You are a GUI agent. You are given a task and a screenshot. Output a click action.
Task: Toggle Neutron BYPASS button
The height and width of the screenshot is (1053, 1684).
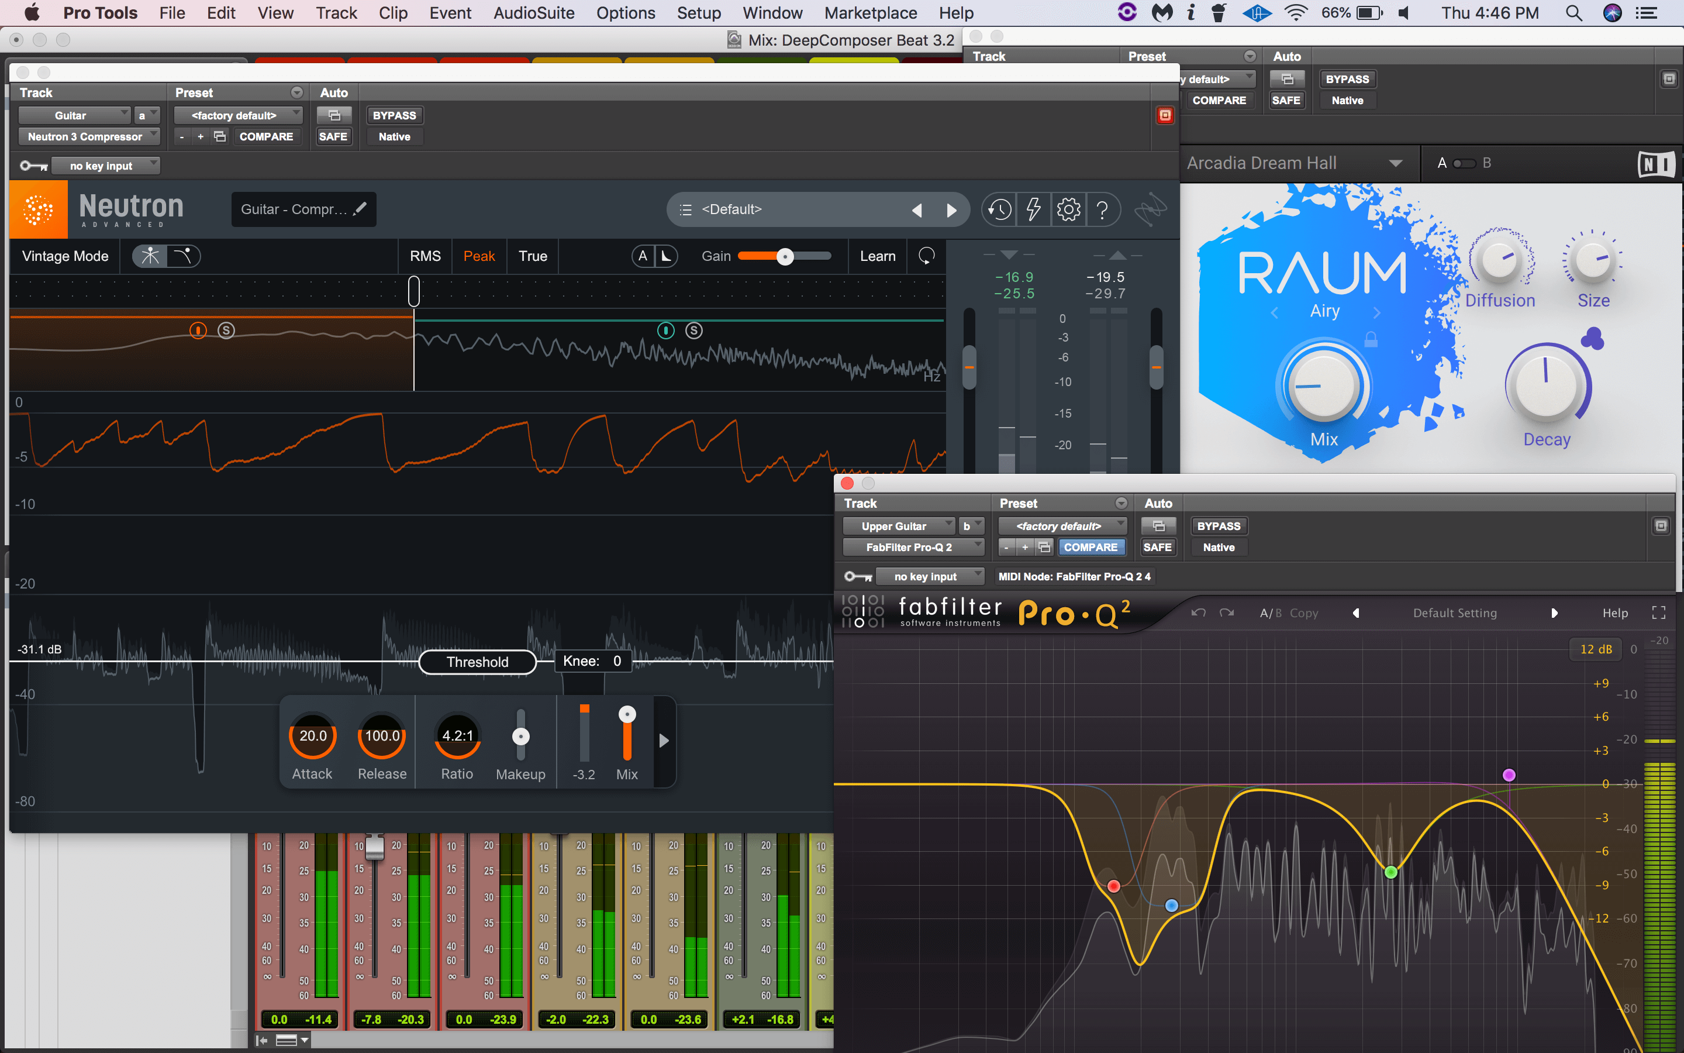[394, 116]
